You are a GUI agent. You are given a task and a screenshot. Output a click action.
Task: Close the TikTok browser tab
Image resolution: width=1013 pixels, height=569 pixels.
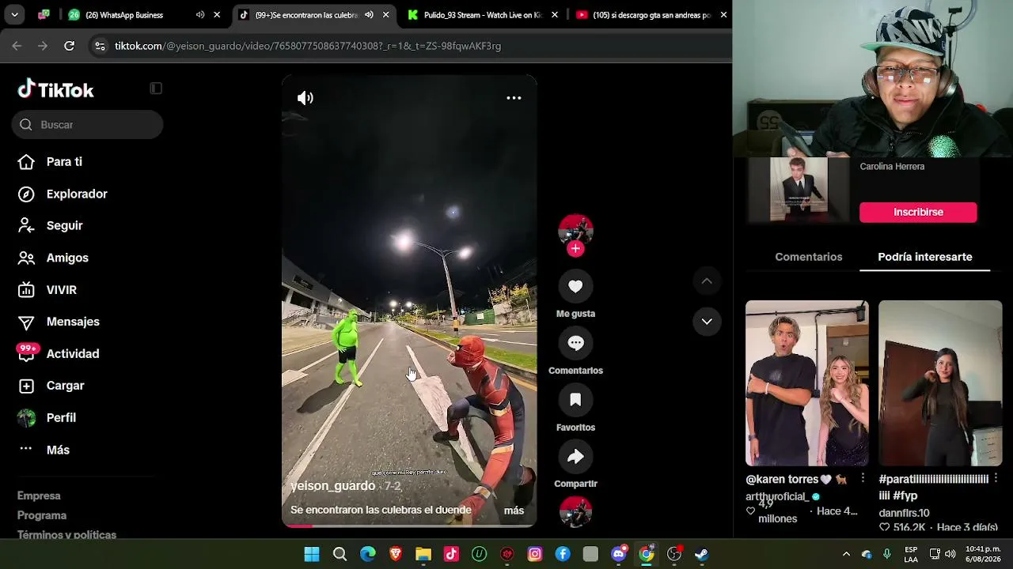[385, 15]
